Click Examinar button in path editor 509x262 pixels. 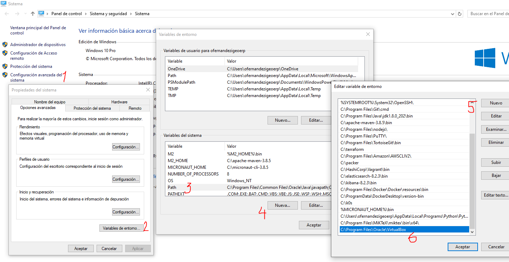pyautogui.click(x=496, y=129)
